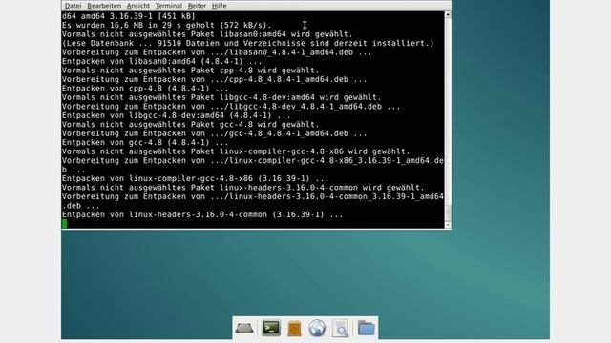
Task: Click the line 'Vorbereitung zum Entpacken von .../libasan0_4.8.4-1_amd64.deb'
Action: click(x=217, y=52)
